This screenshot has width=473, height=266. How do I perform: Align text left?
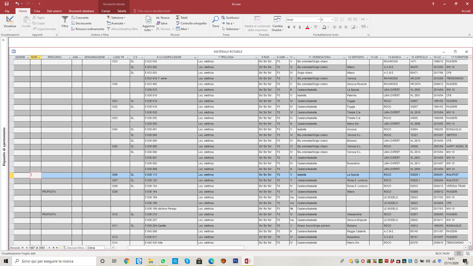tap(334, 27)
